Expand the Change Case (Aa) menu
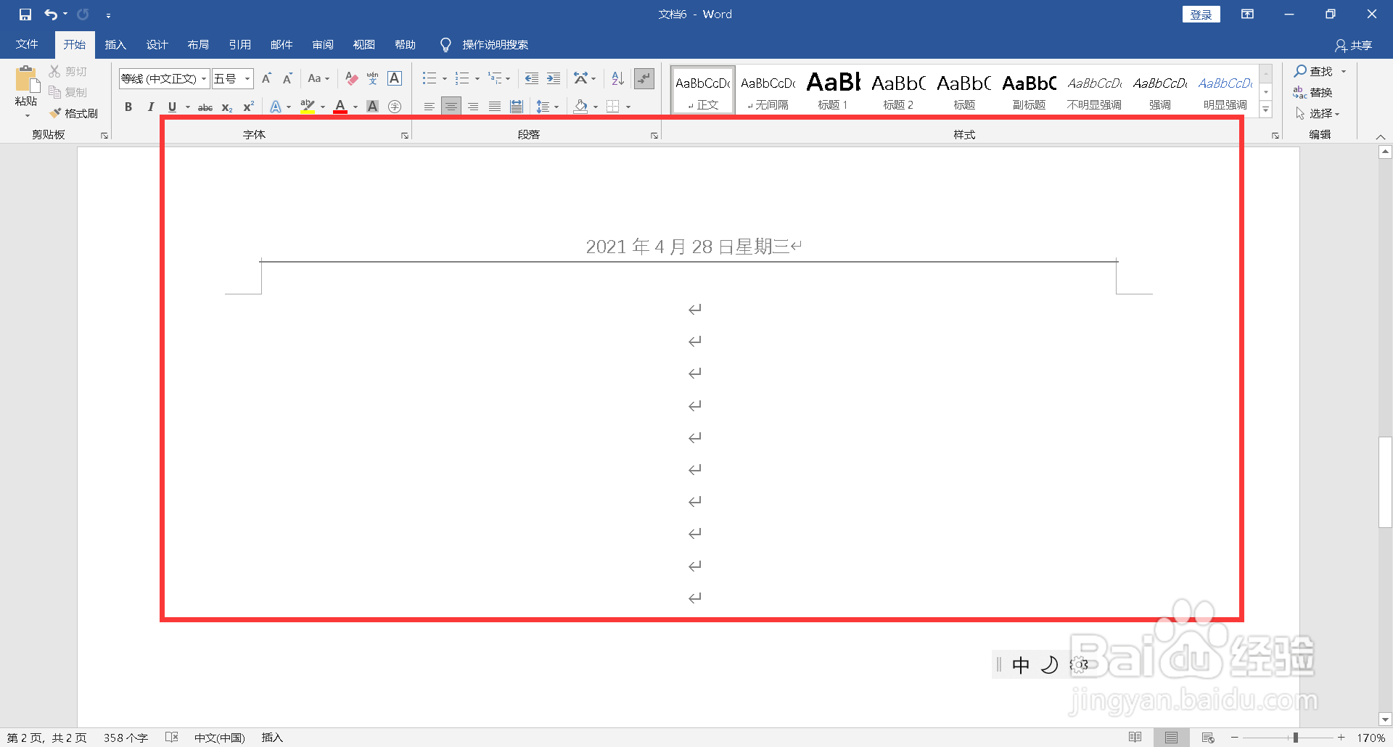Viewport: 1393px width, 747px height. coord(319,78)
